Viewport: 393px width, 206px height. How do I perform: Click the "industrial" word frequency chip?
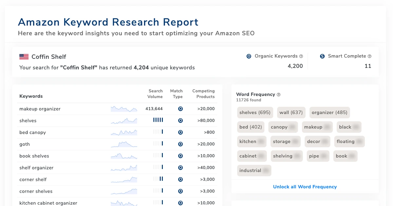coord(254,170)
